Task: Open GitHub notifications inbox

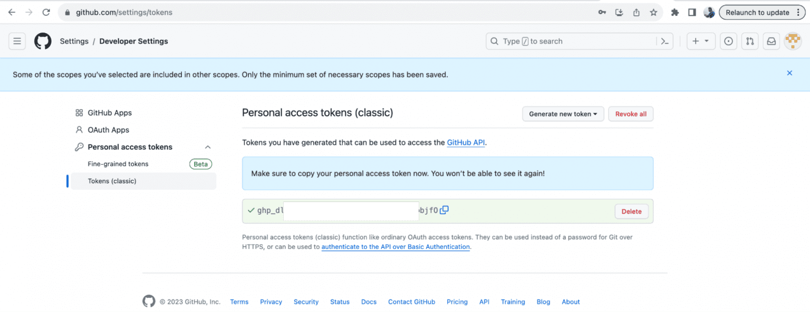Action: pyautogui.click(x=771, y=41)
